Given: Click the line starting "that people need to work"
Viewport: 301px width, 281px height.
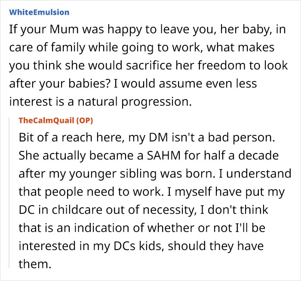Looking at the screenshot, I should pos(152,192).
